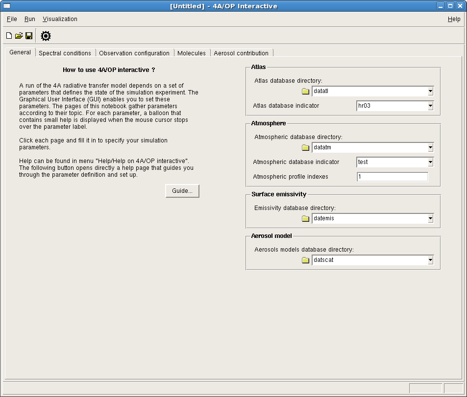
Task: Click the Atmospheric profile indexes field
Action: pos(392,177)
